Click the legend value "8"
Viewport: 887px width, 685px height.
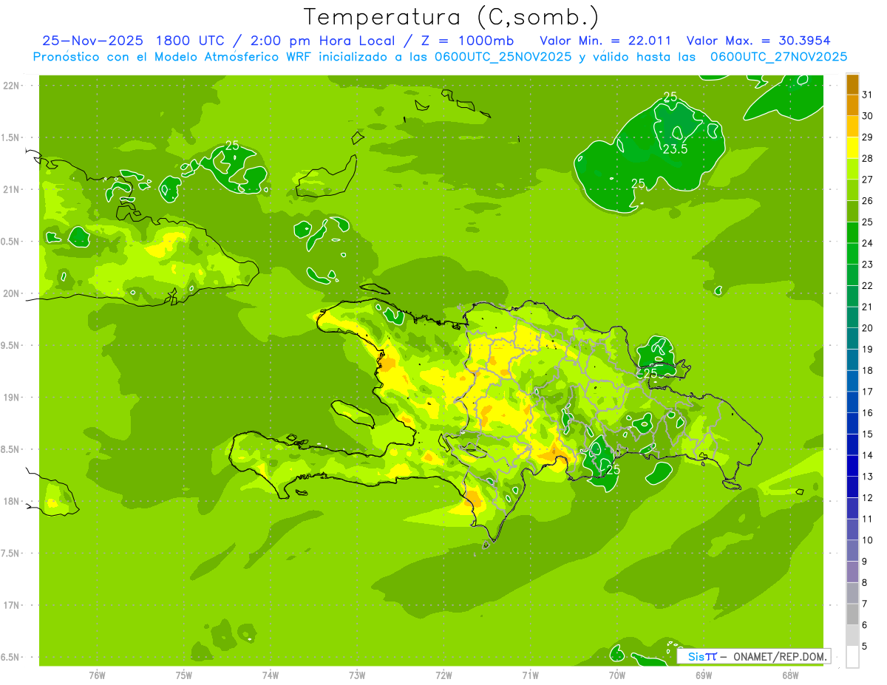pos(865,582)
